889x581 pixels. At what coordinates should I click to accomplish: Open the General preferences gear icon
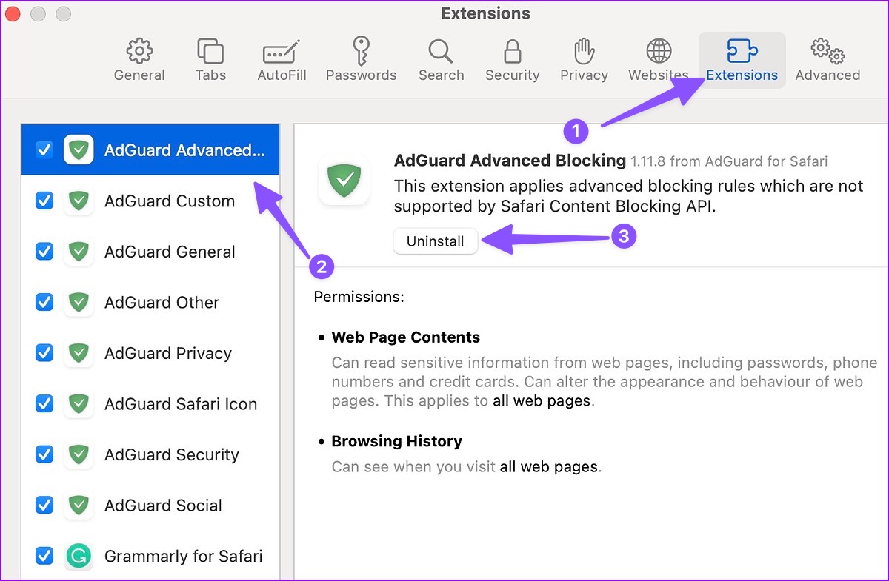pyautogui.click(x=139, y=52)
